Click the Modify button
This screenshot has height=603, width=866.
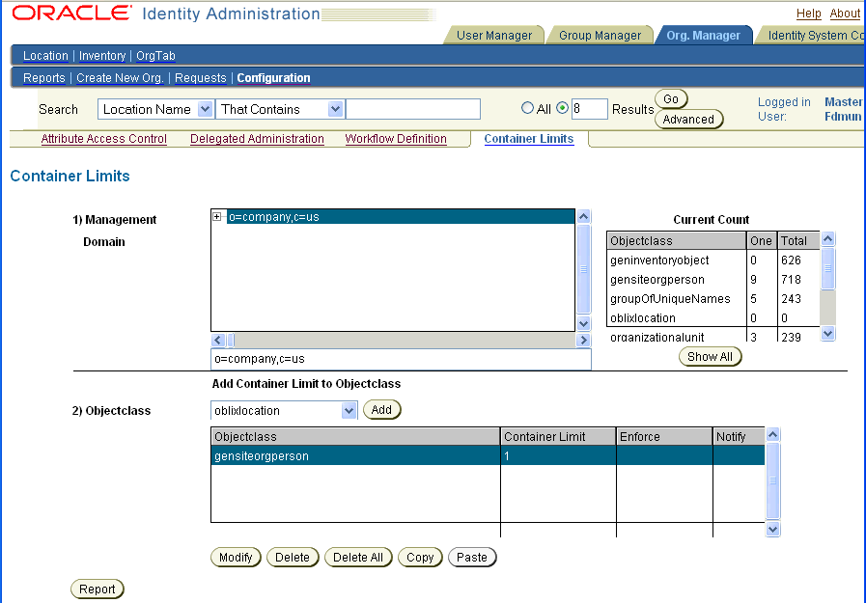tap(236, 558)
